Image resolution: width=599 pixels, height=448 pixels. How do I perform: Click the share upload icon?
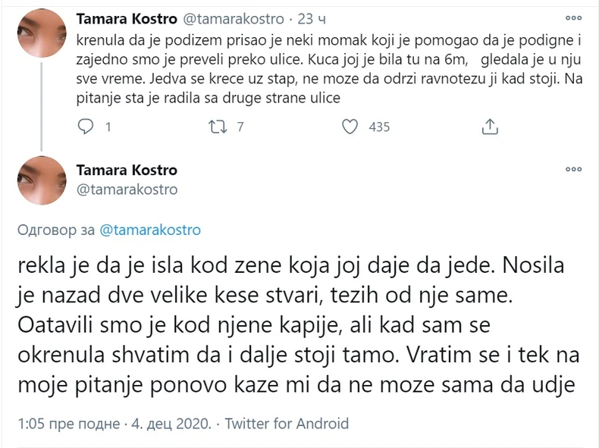pos(490,127)
